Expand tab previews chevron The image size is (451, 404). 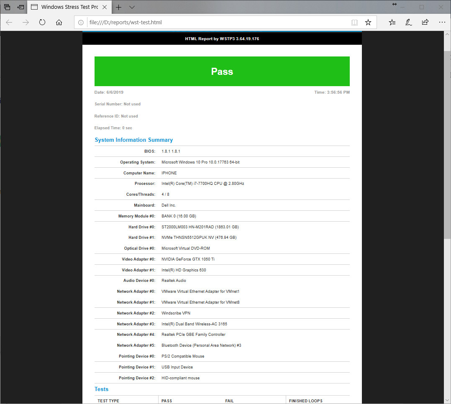tap(132, 7)
